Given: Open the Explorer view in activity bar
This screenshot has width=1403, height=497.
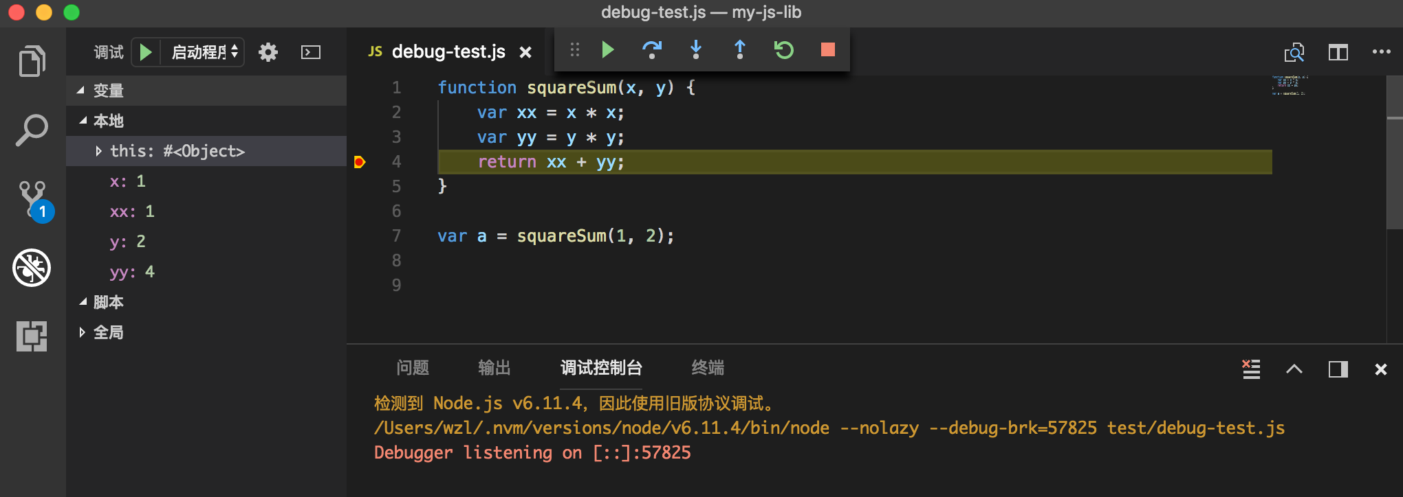Looking at the screenshot, I should coord(32,62).
